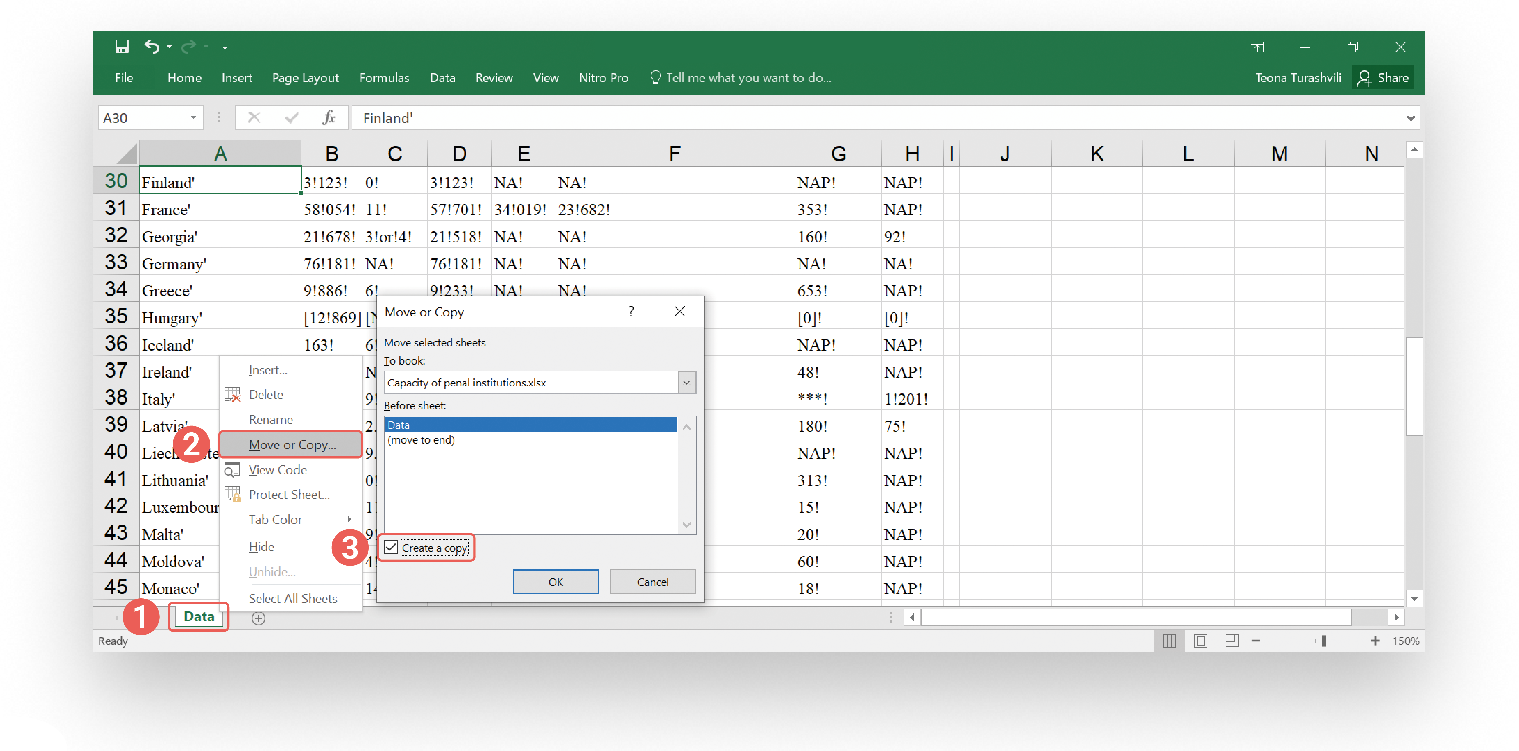Click the Cancel entry X icon
The image size is (1519, 751).
point(253,118)
